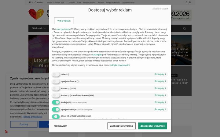
Task: Expand Szczegóły for Partnerzy (1202)
Action: [x=160, y=88]
